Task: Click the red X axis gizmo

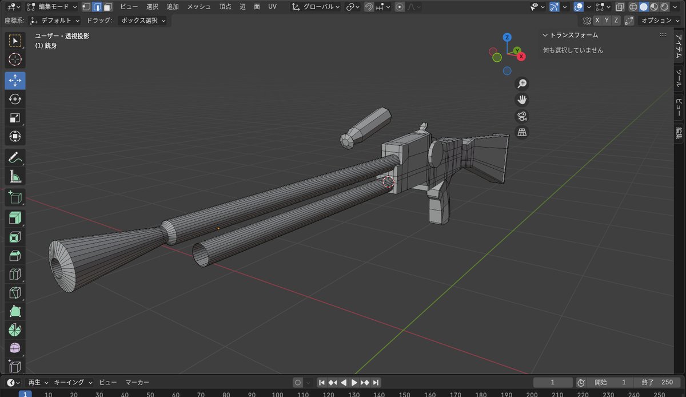Action: point(521,56)
